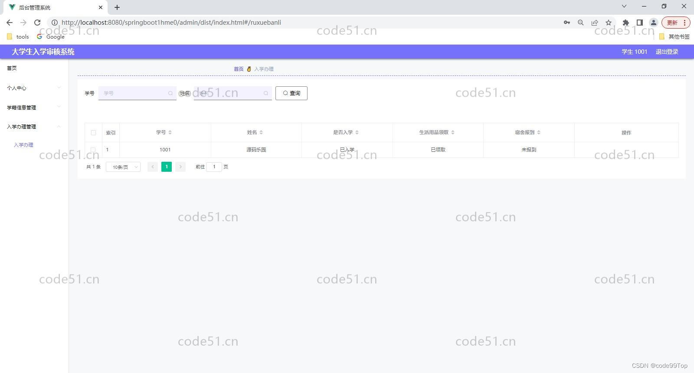Screen dimensions: 694x373
Task: Click the browser address bar URL
Action: [171, 23]
